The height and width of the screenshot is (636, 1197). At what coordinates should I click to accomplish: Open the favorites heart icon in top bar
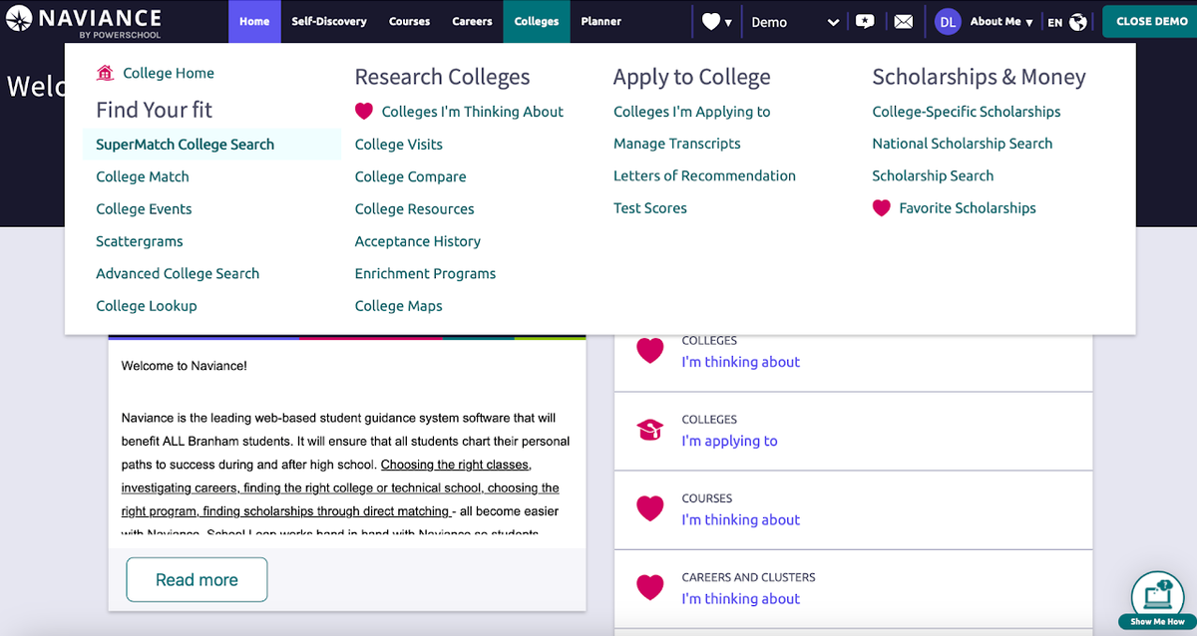point(711,20)
